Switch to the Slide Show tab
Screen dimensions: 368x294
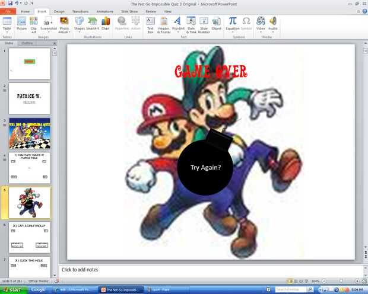click(x=129, y=11)
